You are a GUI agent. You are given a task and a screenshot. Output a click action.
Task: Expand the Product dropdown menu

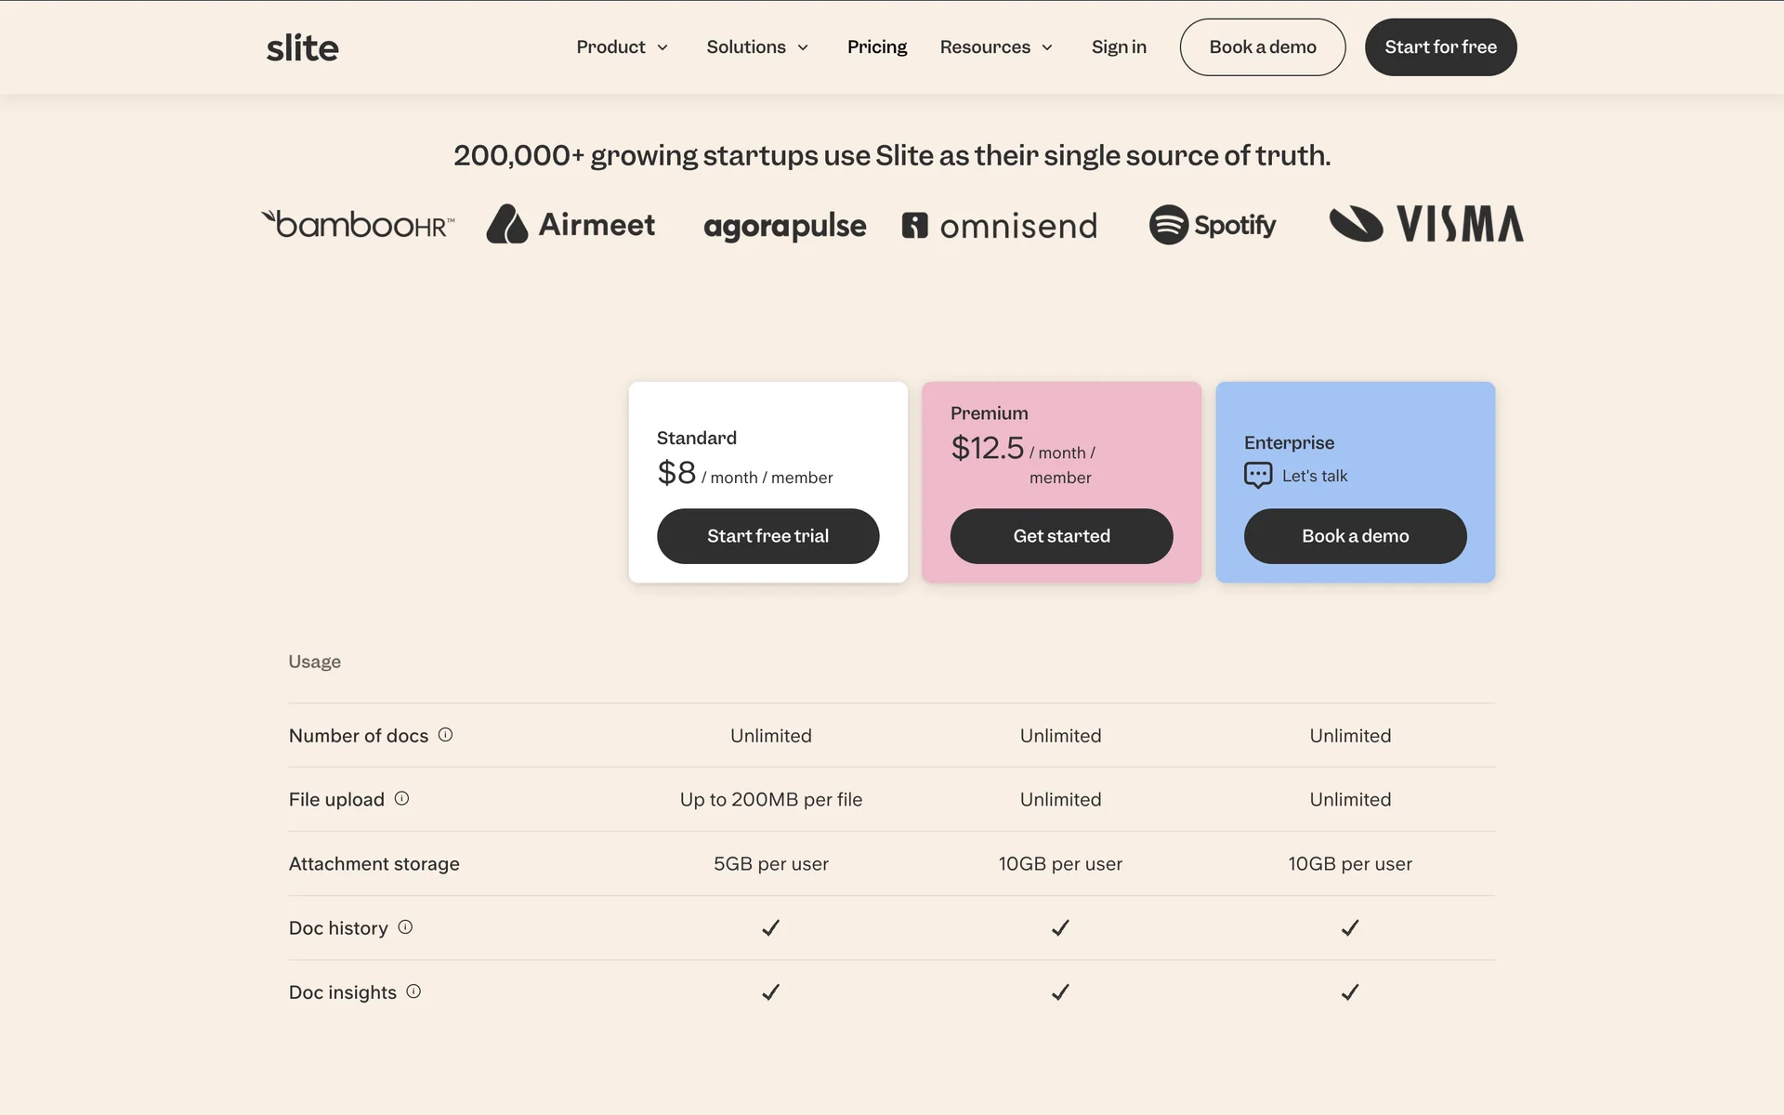pyautogui.click(x=622, y=47)
